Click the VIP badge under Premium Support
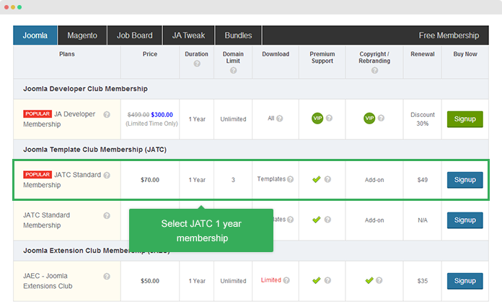 pos(317,118)
